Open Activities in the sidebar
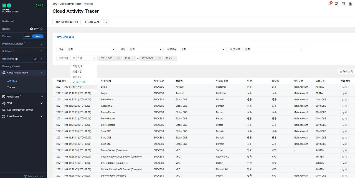The width and height of the screenshot is (355, 178). (12, 81)
